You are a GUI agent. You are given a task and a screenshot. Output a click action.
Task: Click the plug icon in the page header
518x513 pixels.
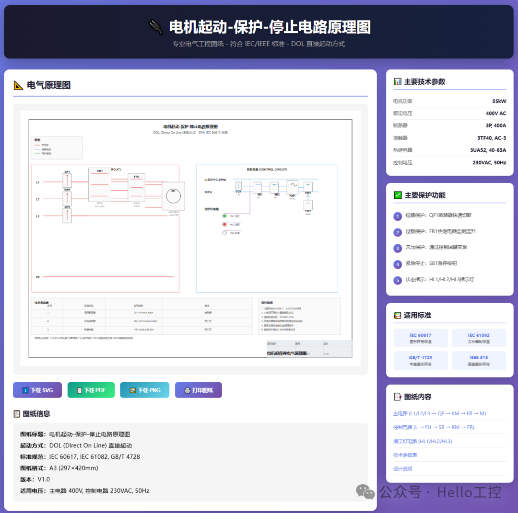pos(154,27)
